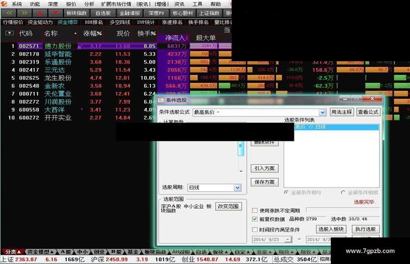This screenshot has width=410, height=264.
Task: Sort by the 净流入 column header
Action: (174, 37)
